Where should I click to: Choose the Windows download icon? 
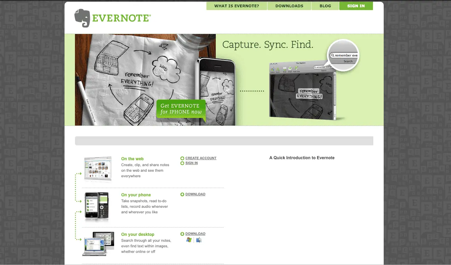point(189,240)
